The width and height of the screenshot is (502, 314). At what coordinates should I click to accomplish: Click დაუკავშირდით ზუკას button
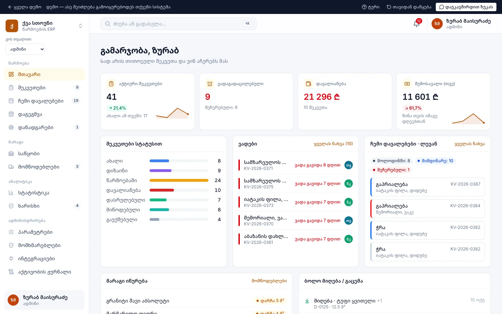[x=466, y=7]
